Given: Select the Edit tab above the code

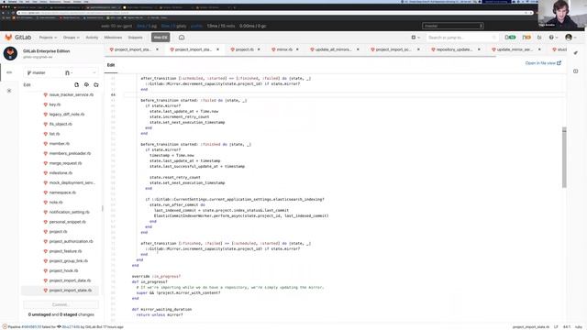Looking at the screenshot, I should click(x=111, y=65).
